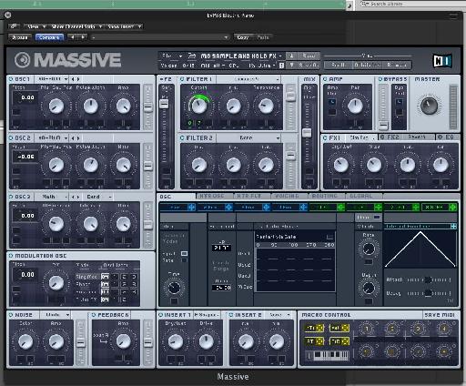Click the OSC2 wavetable browse arrows
Screen dimensions: 466x386
[76, 138]
